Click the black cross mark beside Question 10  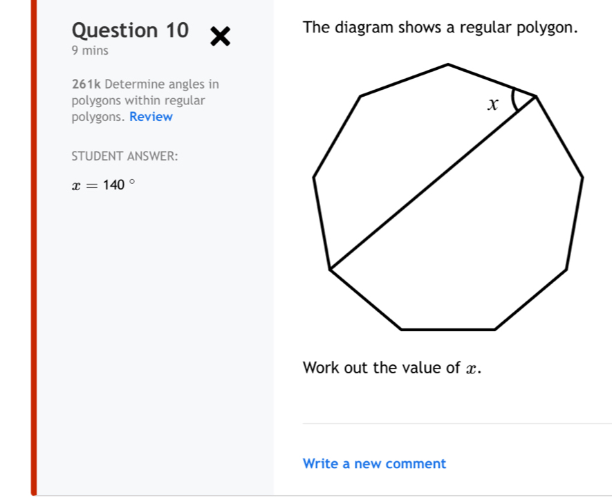tap(220, 36)
